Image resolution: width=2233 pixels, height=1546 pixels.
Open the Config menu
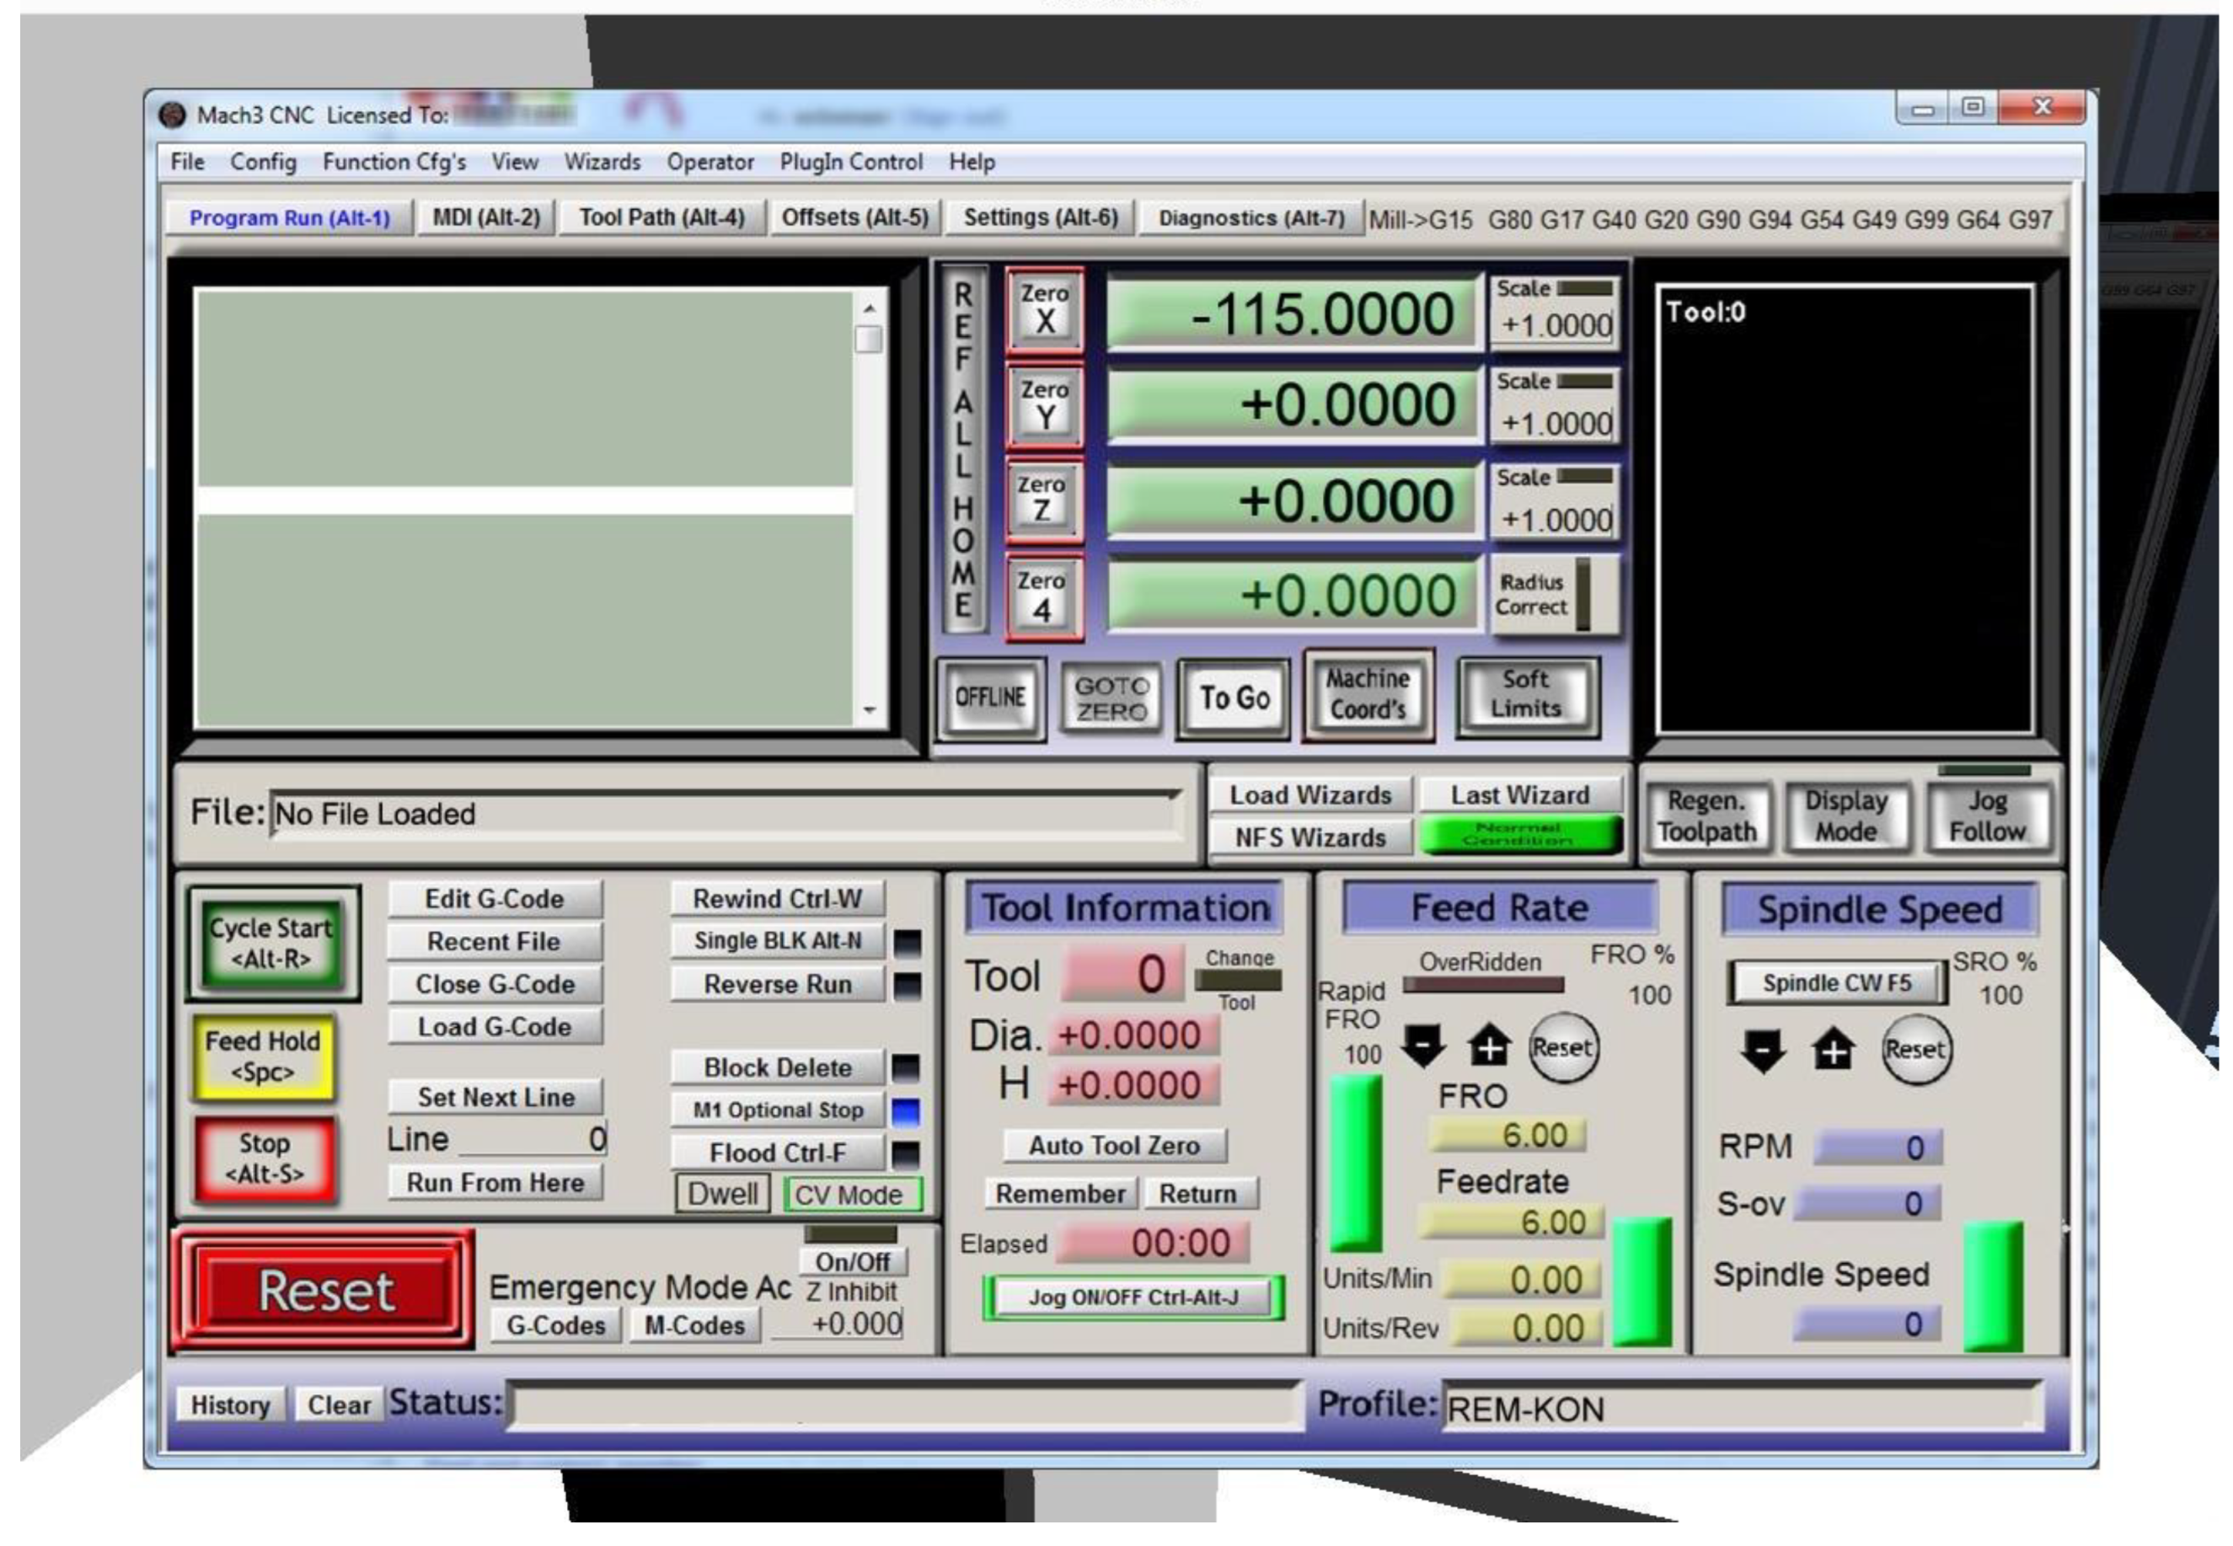tap(263, 162)
